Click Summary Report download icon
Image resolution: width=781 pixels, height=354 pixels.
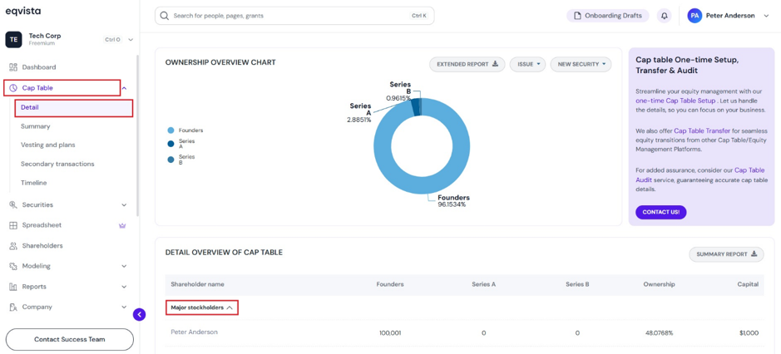pyautogui.click(x=754, y=254)
